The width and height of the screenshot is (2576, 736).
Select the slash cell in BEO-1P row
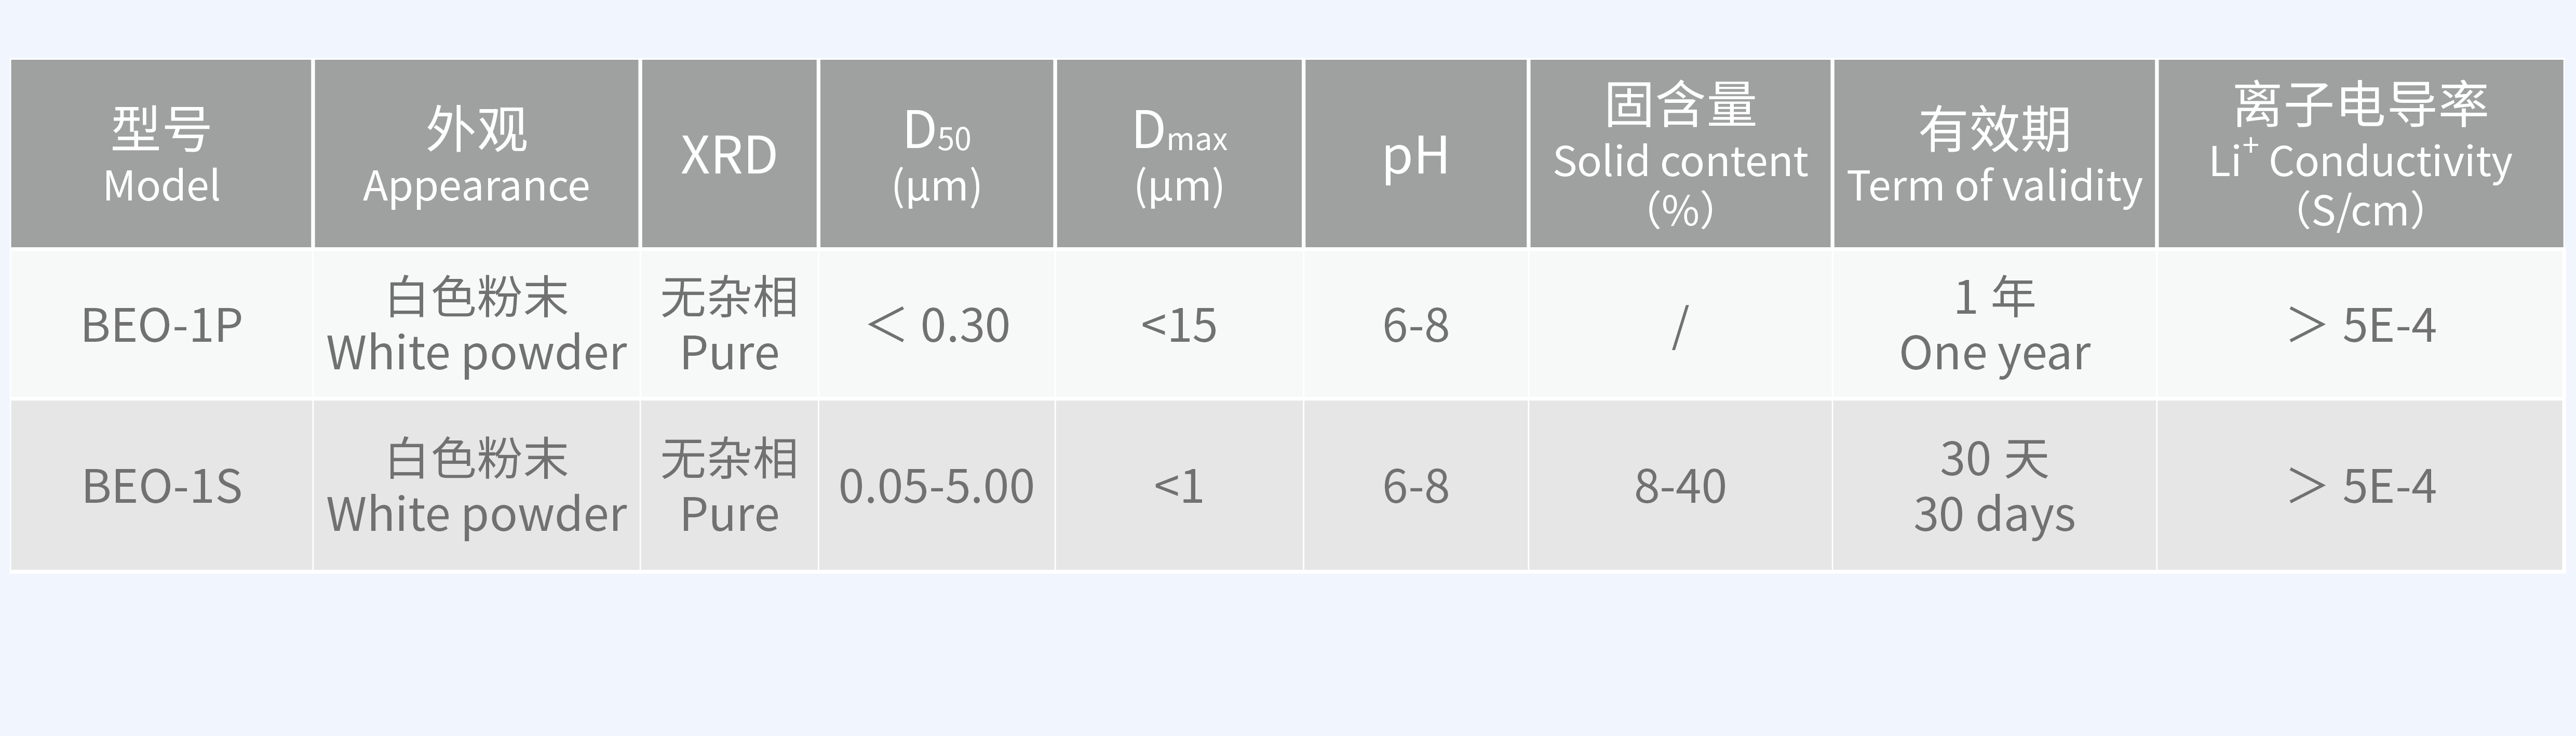(1680, 325)
